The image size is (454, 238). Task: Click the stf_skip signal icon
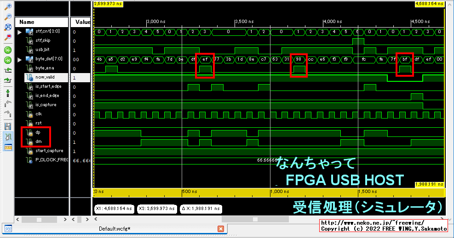tap(29, 41)
